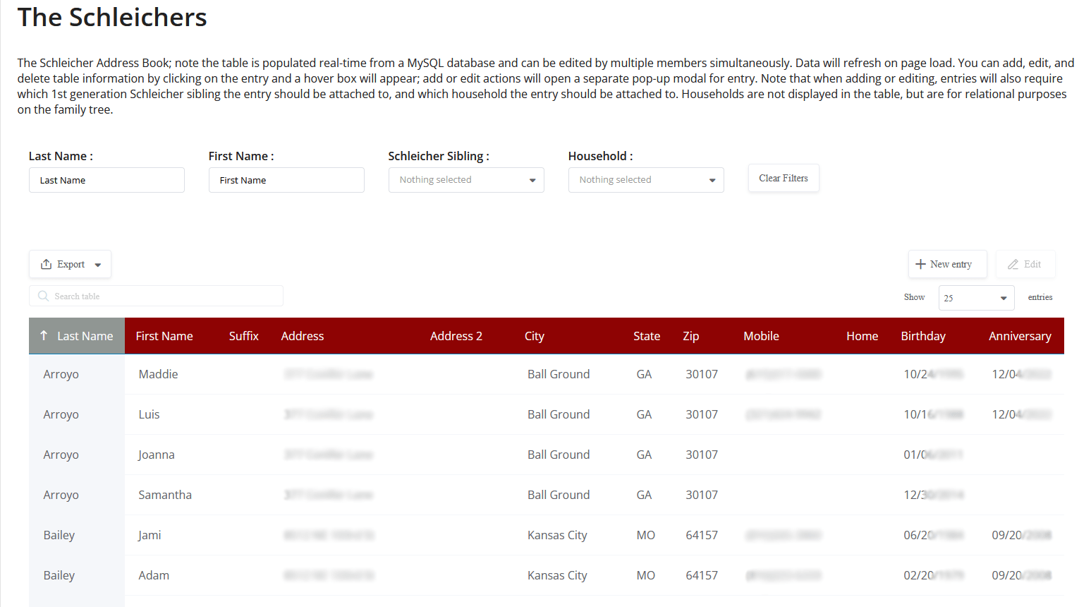Click into the First Name filter field
Viewport: 1091px width, 607px height.
[286, 180]
